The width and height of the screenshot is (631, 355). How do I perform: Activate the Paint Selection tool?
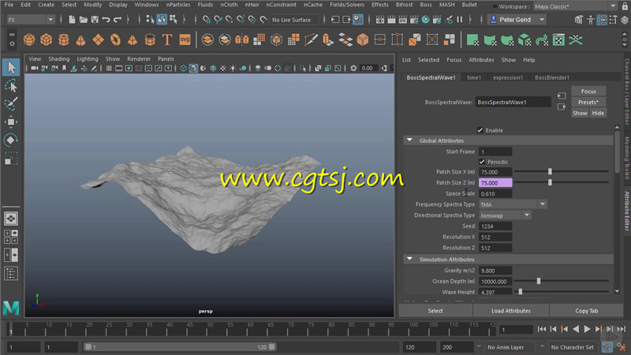tap(11, 103)
